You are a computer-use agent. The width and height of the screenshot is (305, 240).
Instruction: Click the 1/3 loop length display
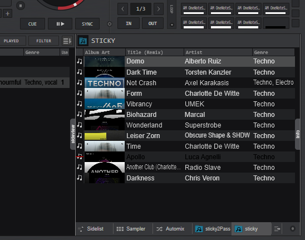coord(141,9)
